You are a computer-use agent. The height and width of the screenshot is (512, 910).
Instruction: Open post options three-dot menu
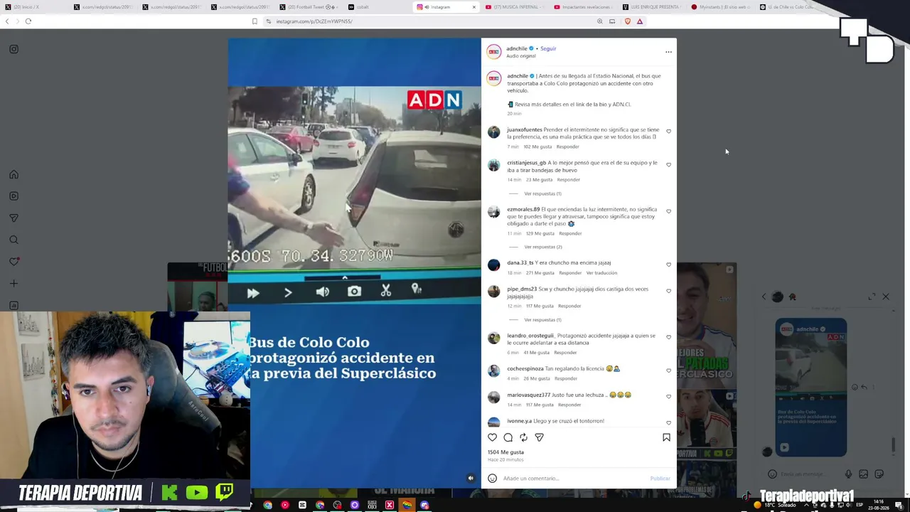click(x=668, y=52)
